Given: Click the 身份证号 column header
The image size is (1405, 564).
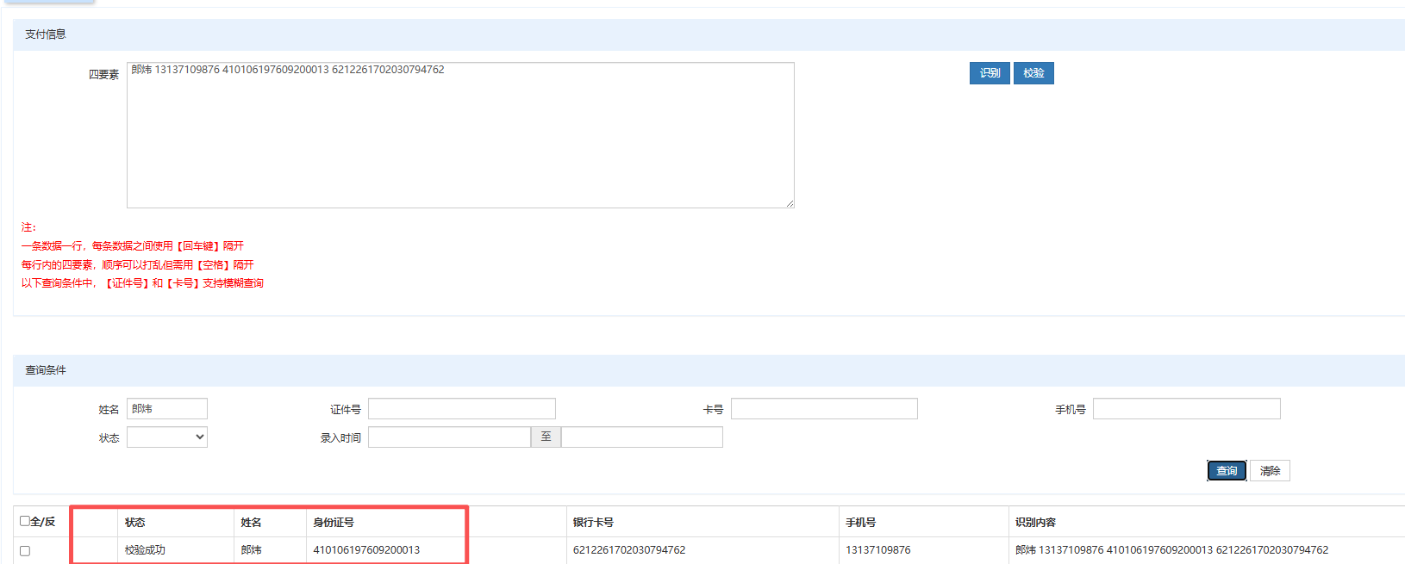Looking at the screenshot, I should [334, 523].
